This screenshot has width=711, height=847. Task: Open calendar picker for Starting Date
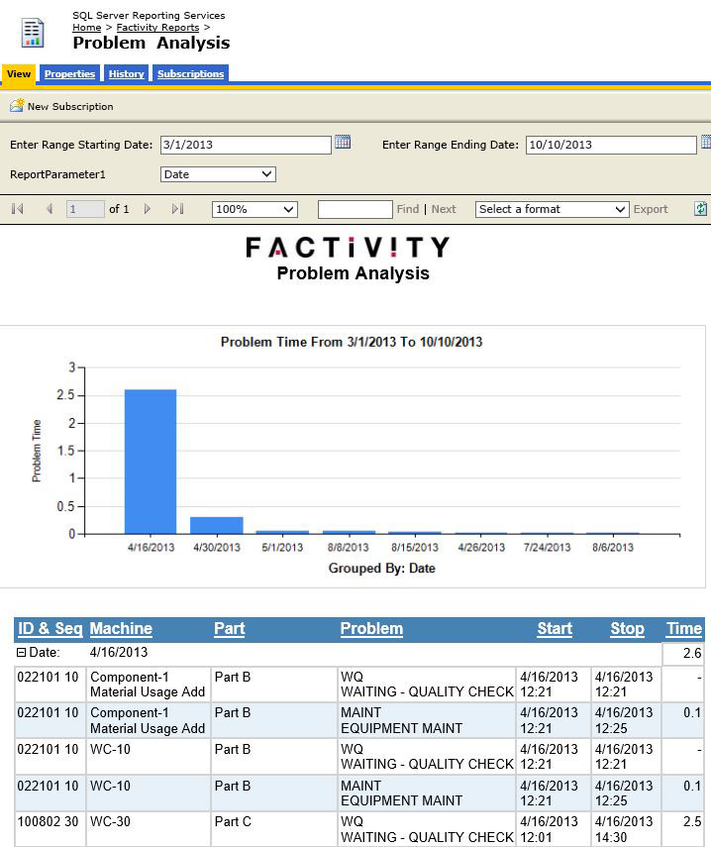(343, 142)
